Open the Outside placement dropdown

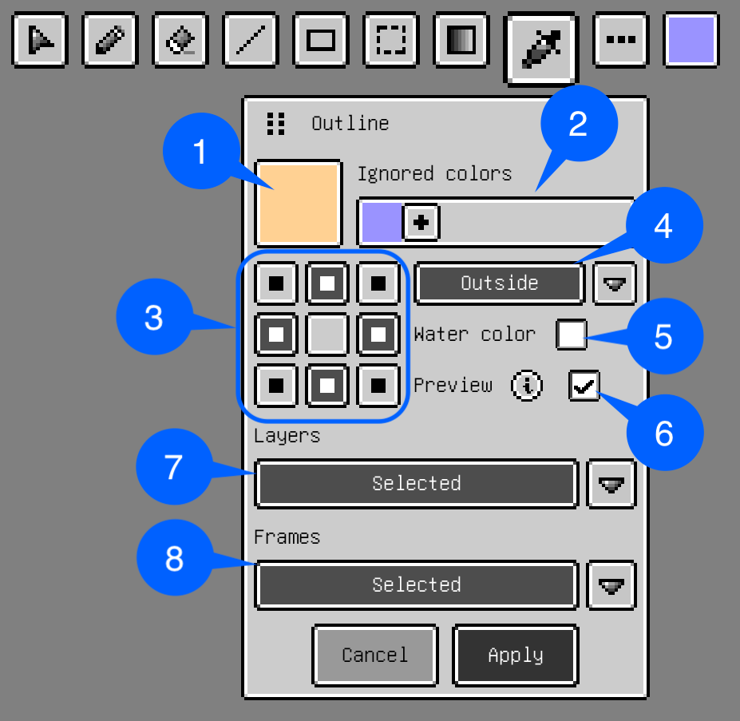pyautogui.click(x=614, y=283)
